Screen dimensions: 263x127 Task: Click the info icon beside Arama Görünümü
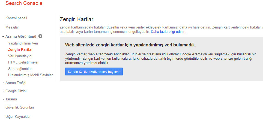pyautogui.click(x=40, y=36)
